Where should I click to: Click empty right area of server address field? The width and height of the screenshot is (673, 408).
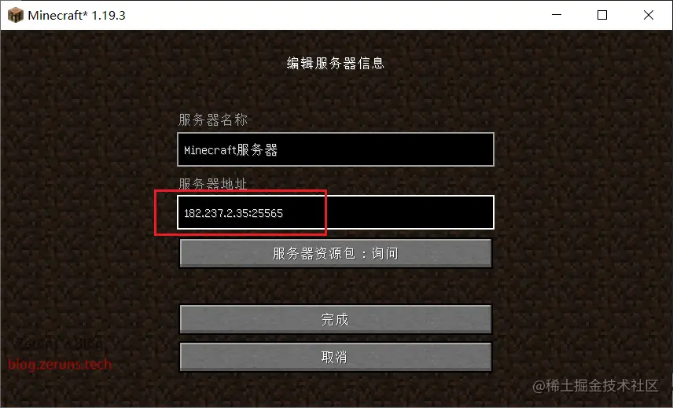pyautogui.click(x=410, y=212)
